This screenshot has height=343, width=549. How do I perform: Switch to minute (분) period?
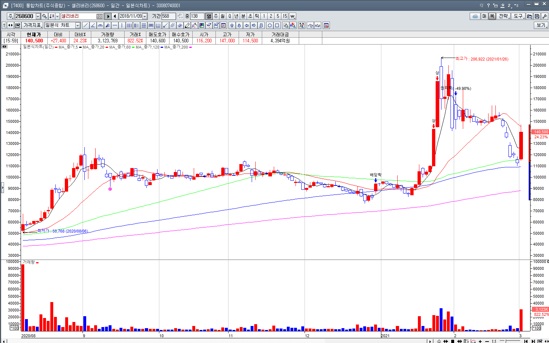pos(243,16)
